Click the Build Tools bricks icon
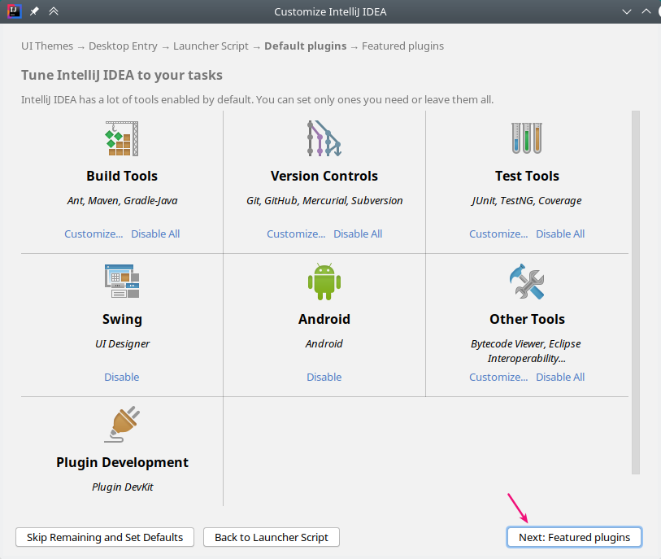Image resolution: width=661 pixels, height=559 pixels. pos(122,138)
